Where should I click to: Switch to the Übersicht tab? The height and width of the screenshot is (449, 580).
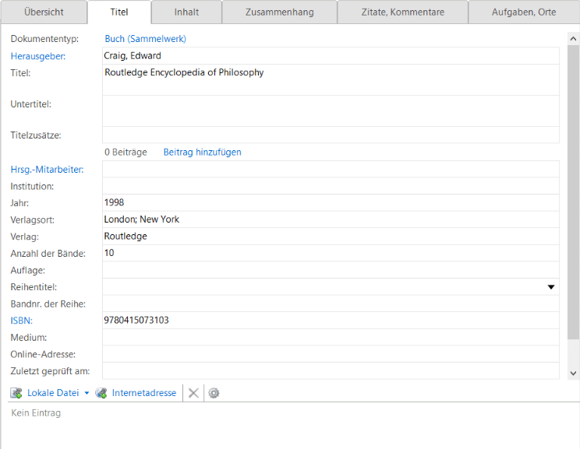pyautogui.click(x=44, y=12)
